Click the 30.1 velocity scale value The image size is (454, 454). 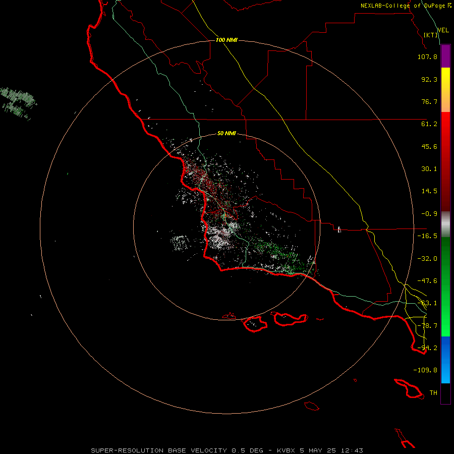tap(429, 169)
